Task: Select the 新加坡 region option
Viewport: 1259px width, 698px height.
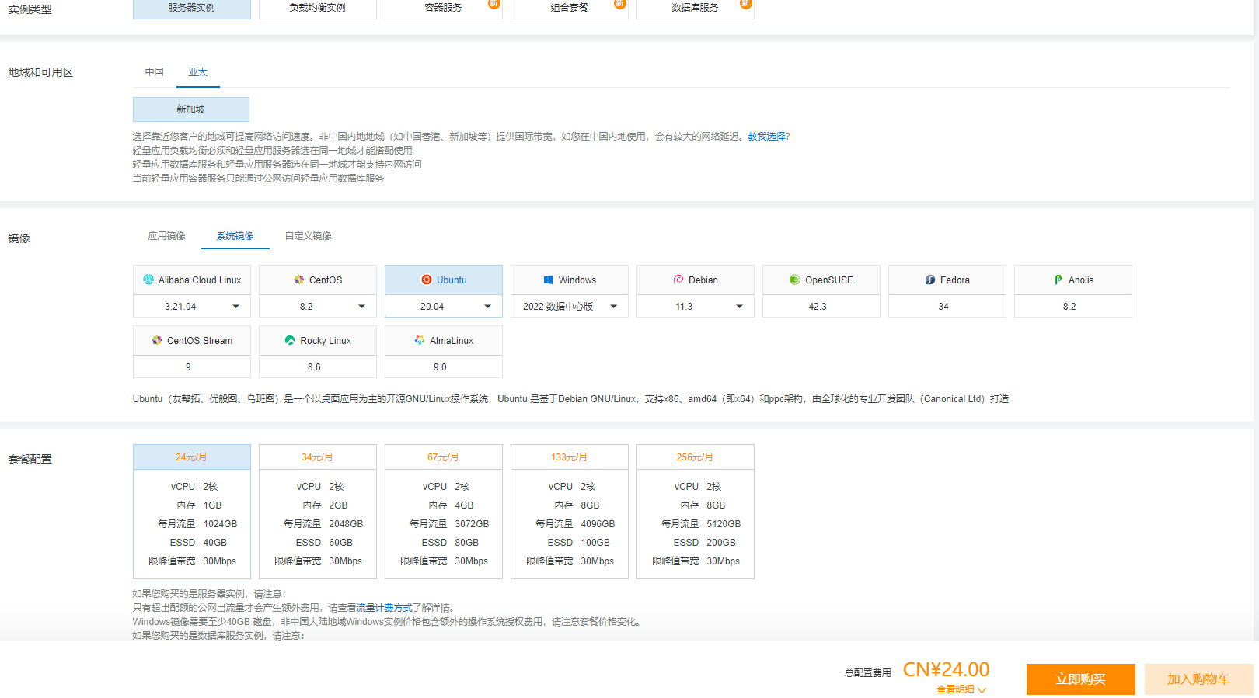Action: click(x=191, y=109)
